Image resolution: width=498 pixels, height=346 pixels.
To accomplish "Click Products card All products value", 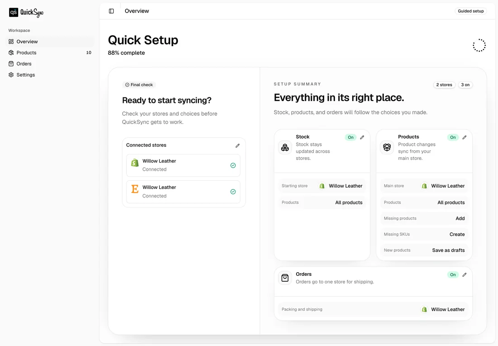I will (451, 203).
